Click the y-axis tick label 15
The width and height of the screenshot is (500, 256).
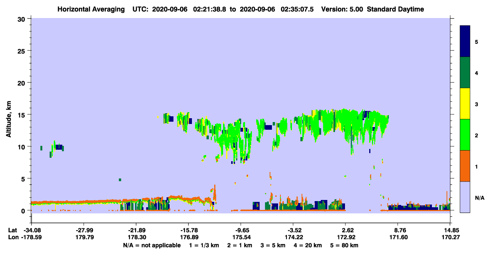click(x=22, y=115)
